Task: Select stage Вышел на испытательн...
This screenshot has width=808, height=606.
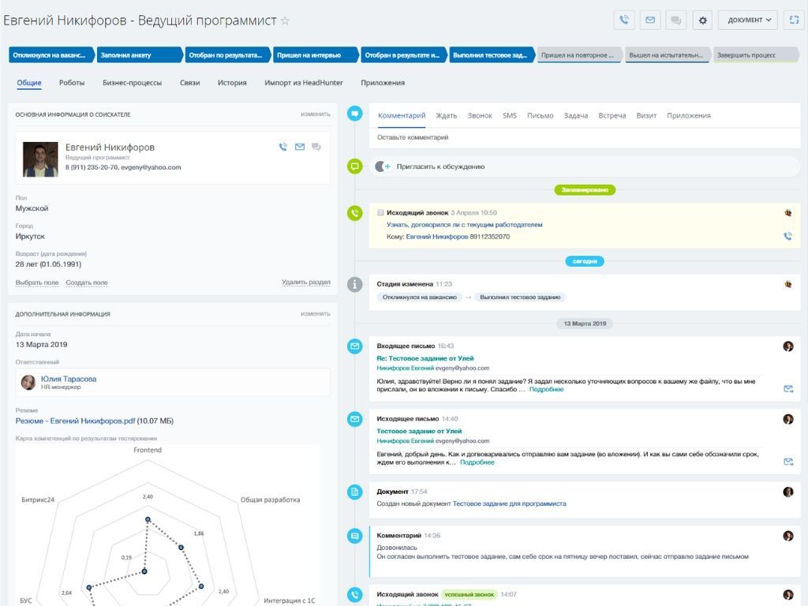Action: (x=667, y=55)
